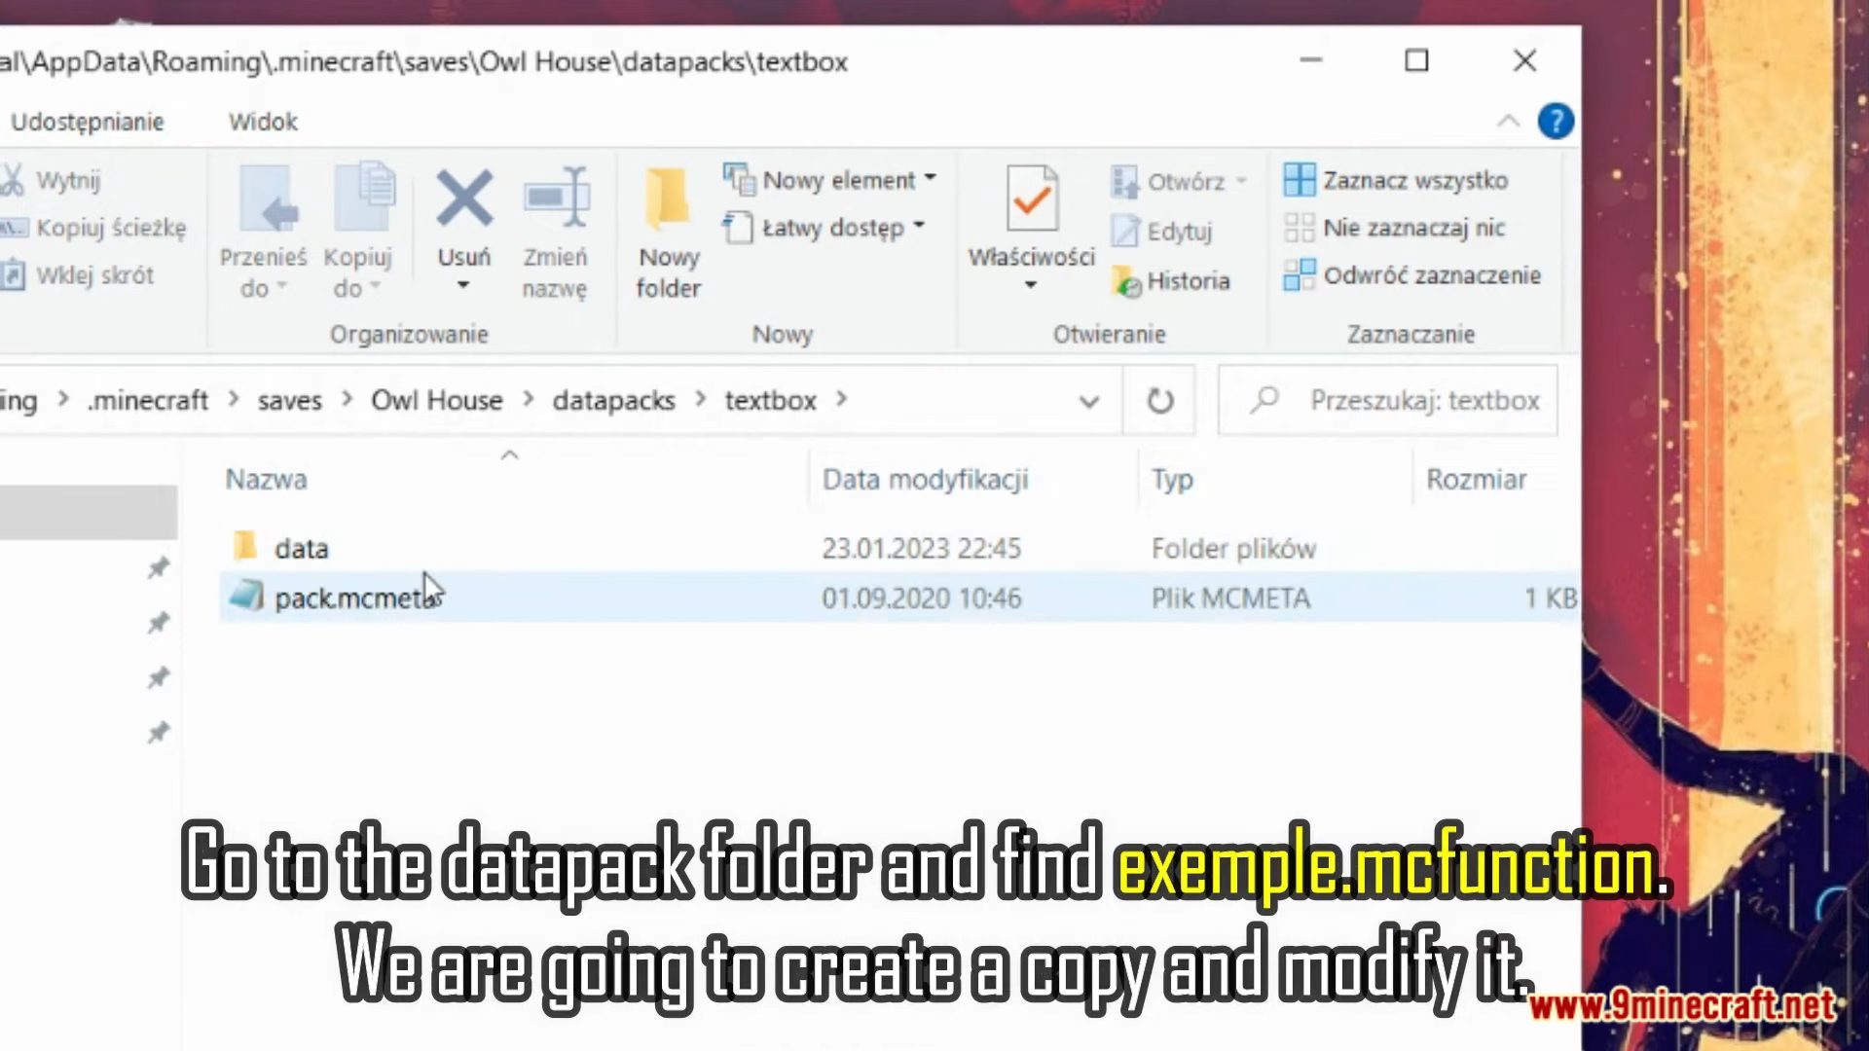Click the refresh button by address bar
Screen dimensions: 1869x1051
(1159, 400)
